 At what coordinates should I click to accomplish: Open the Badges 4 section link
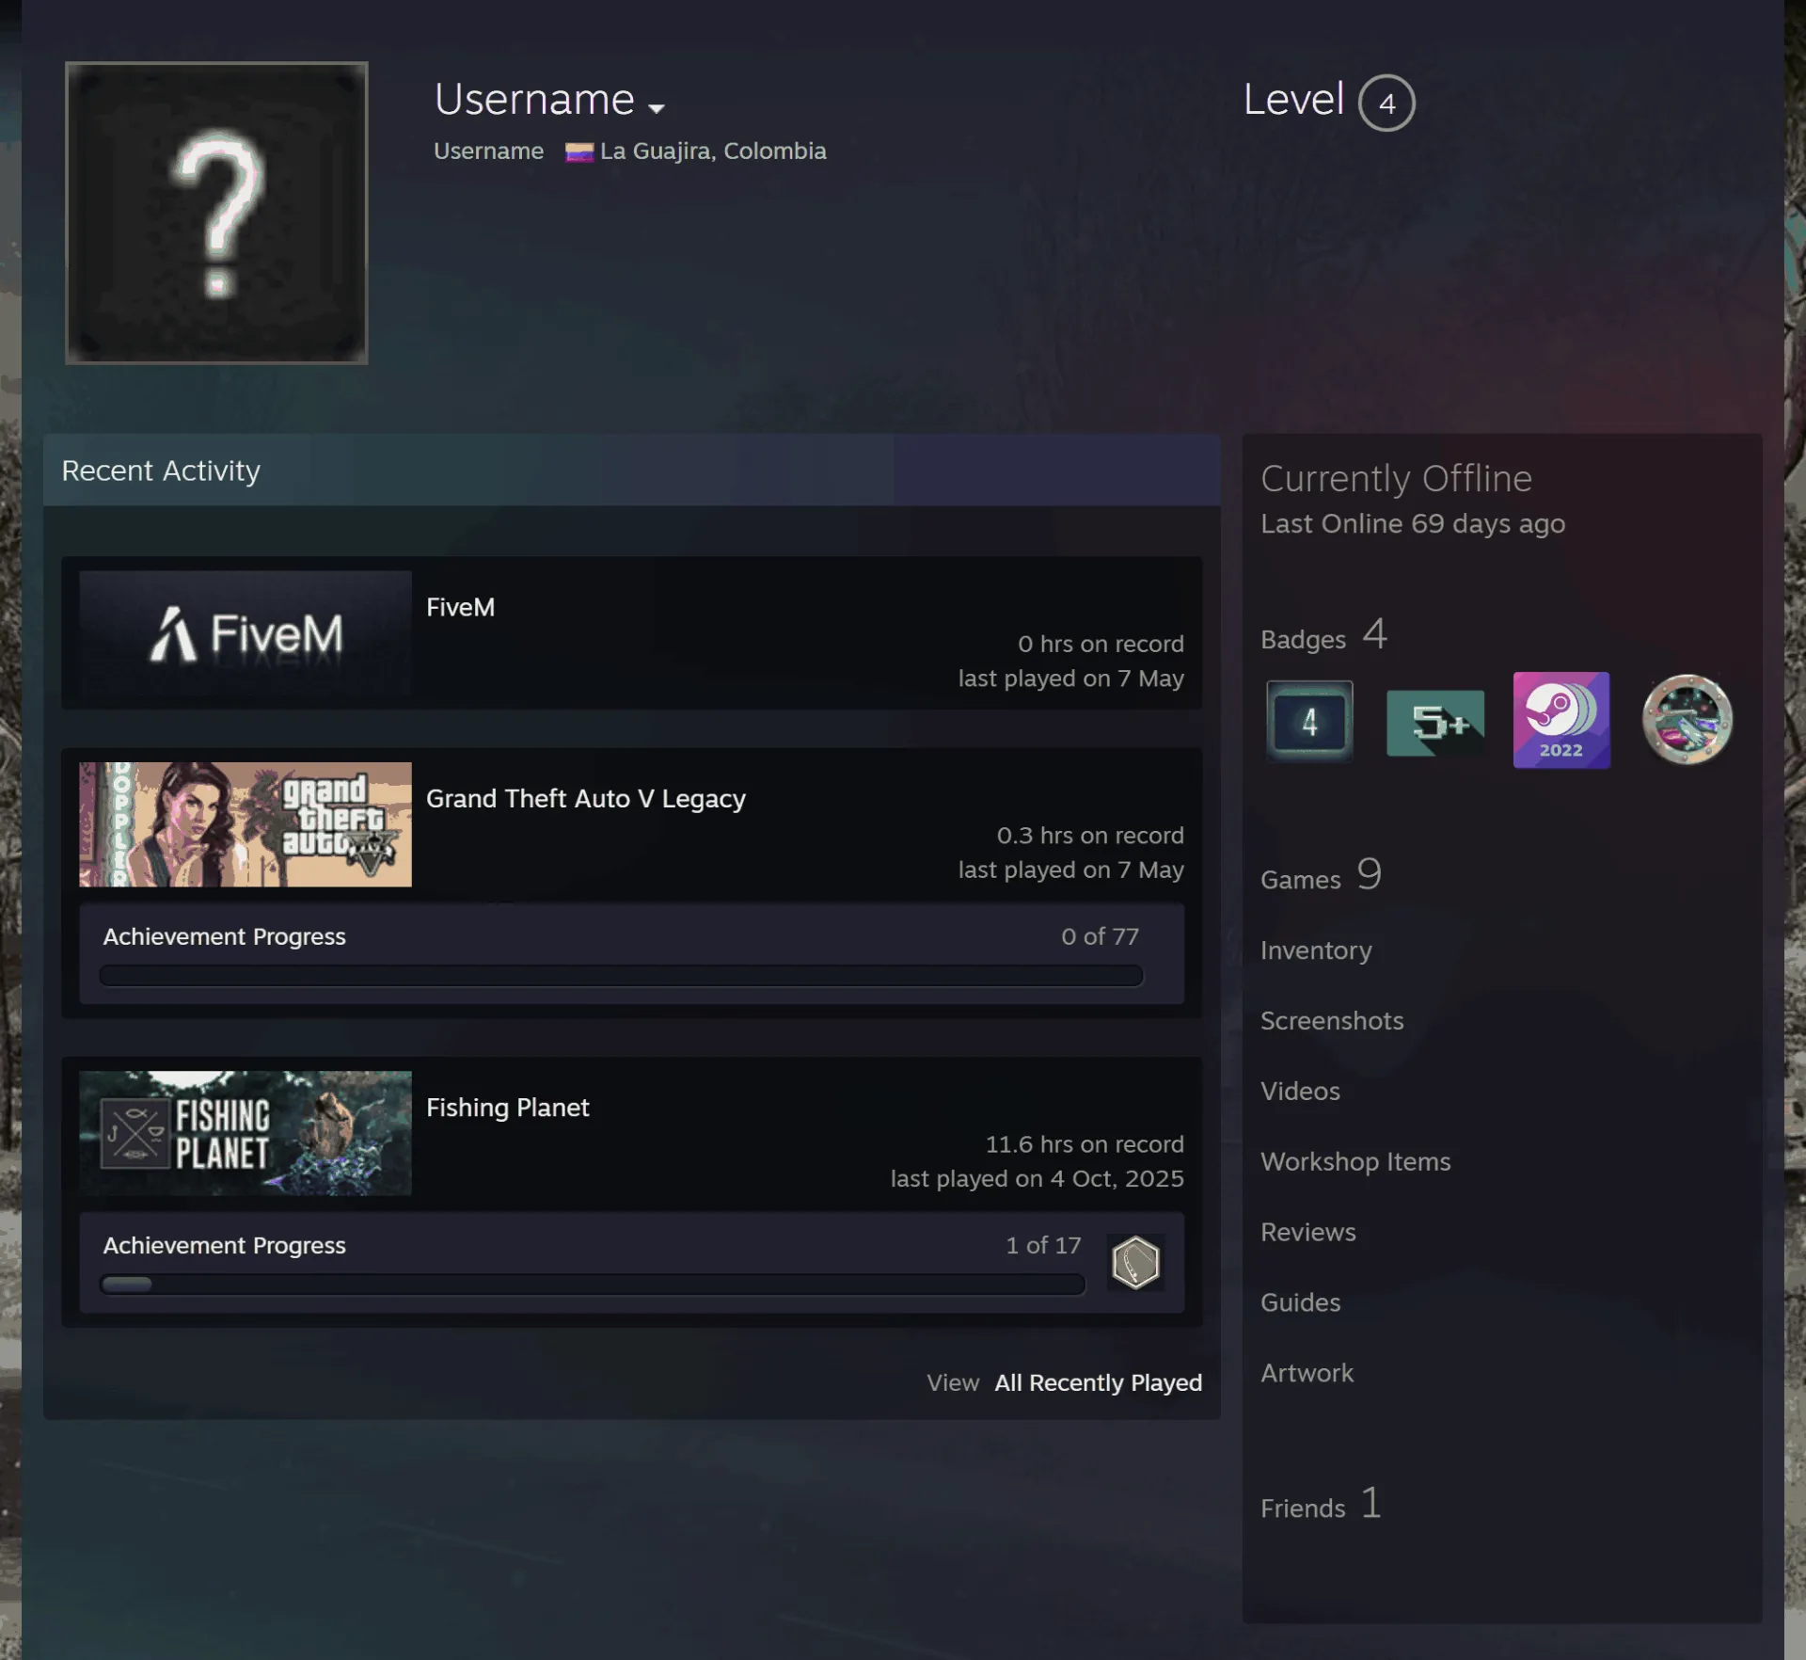1323,635
